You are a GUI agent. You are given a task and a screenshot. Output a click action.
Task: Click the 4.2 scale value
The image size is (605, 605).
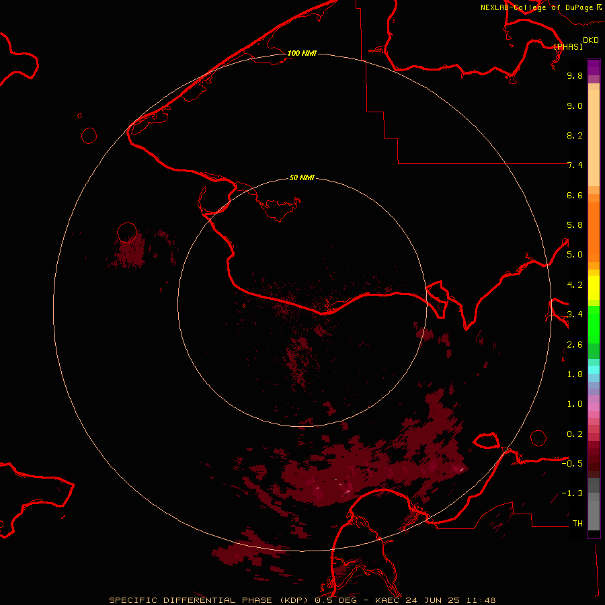click(x=575, y=285)
